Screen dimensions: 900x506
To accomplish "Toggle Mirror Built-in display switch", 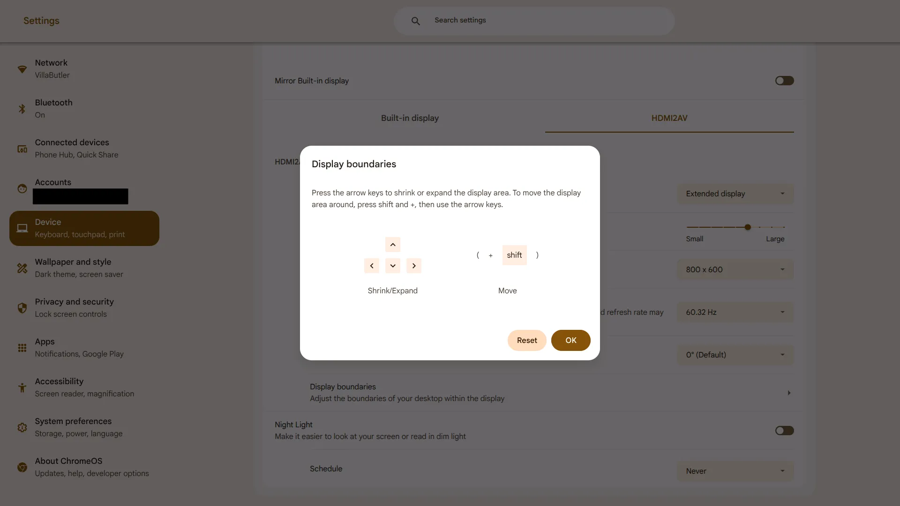I will click(784, 81).
